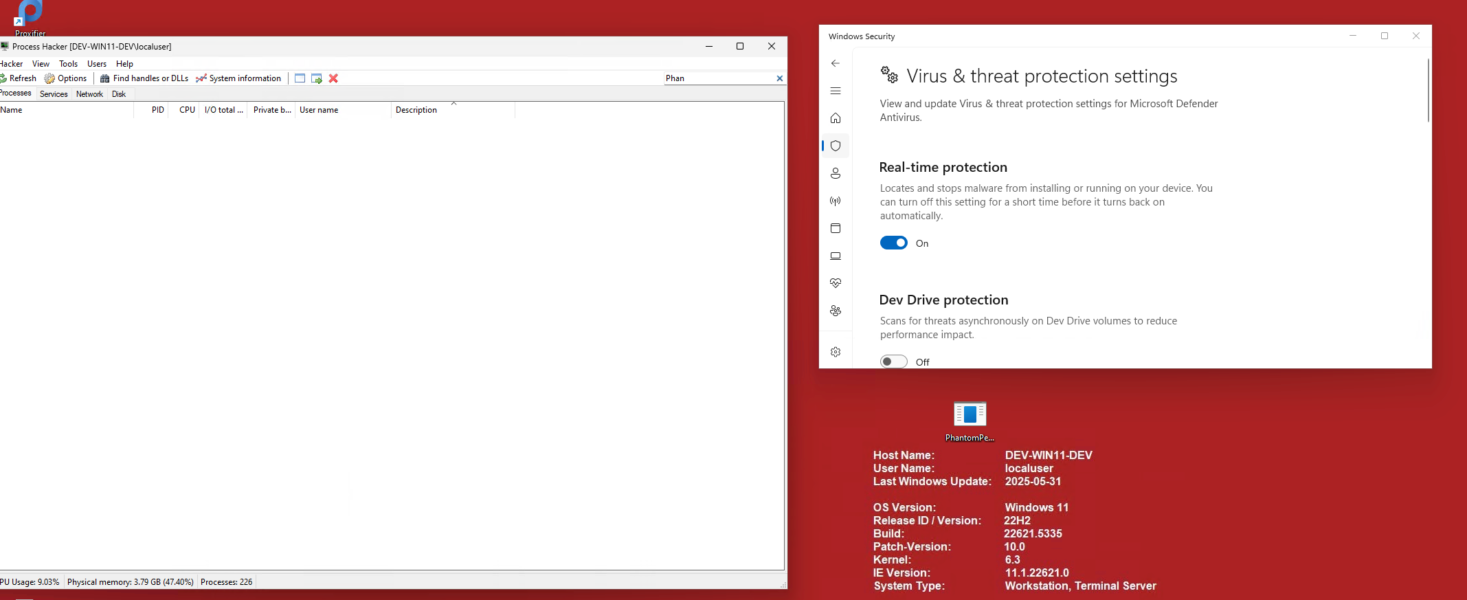Click the find window toolbar icon

pyautogui.click(x=300, y=78)
